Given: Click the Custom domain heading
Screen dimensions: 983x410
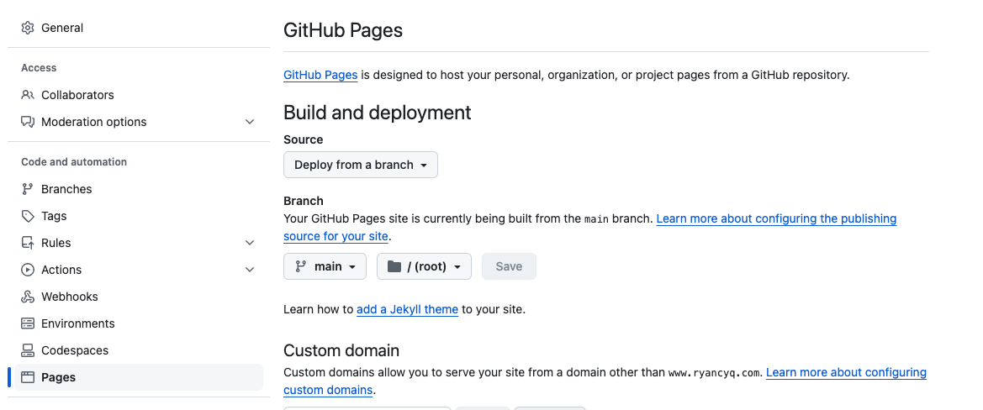Looking at the screenshot, I should [x=341, y=350].
